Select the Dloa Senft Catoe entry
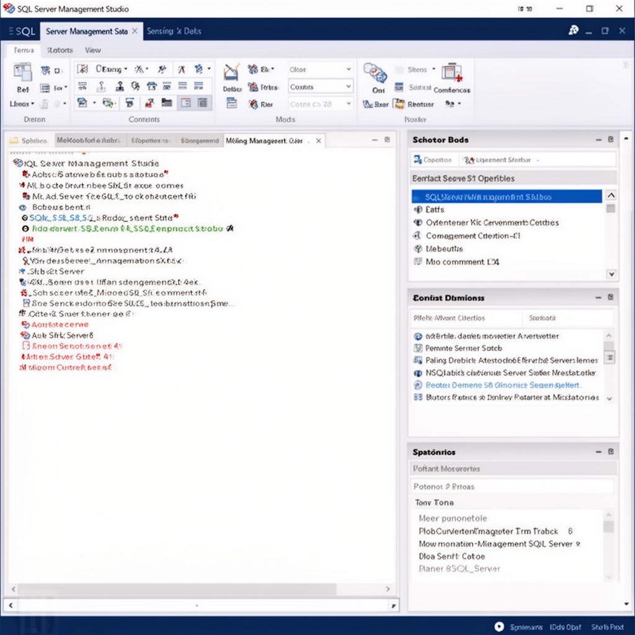Image resolution: width=635 pixels, height=635 pixels. 452,556
